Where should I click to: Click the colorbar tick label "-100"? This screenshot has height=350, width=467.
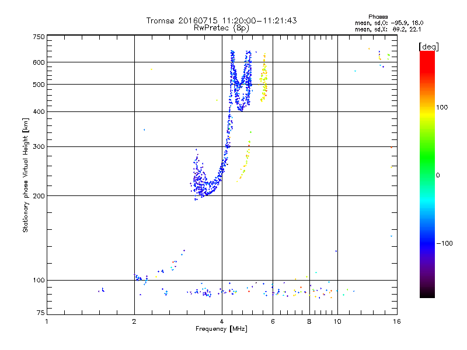[444, 243]
